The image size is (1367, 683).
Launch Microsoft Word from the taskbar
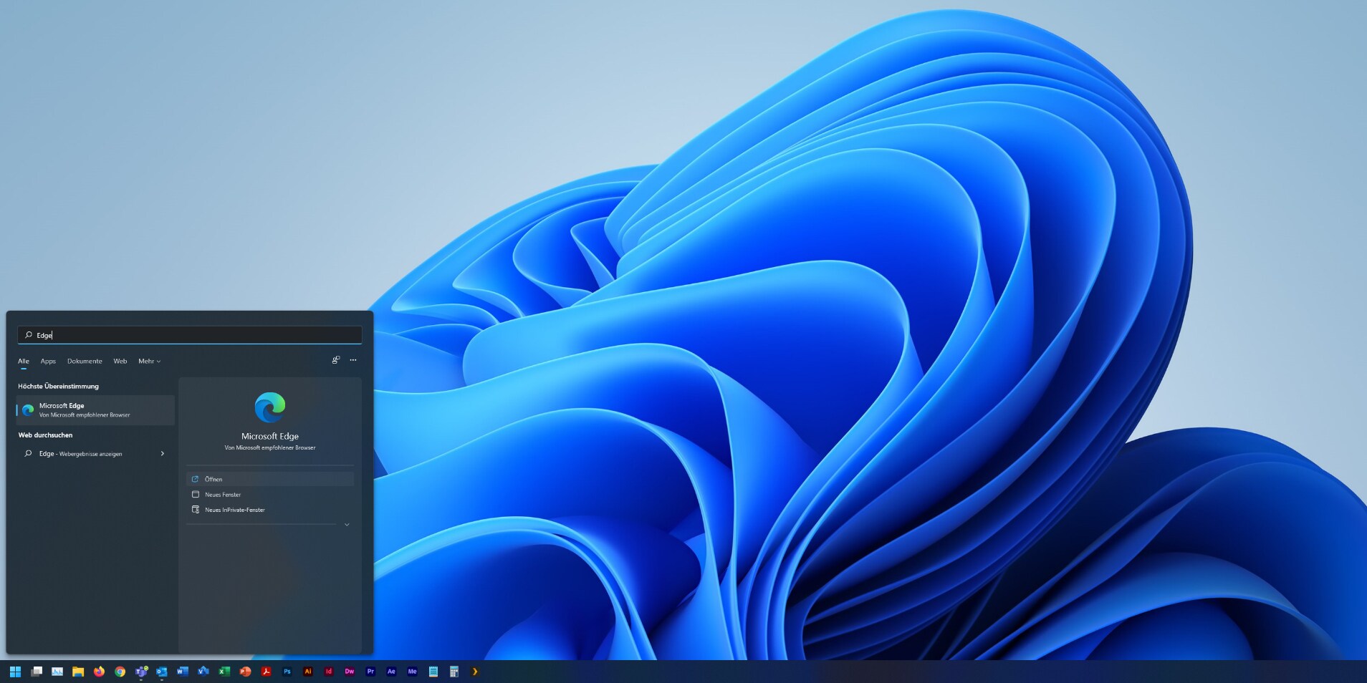183,672
